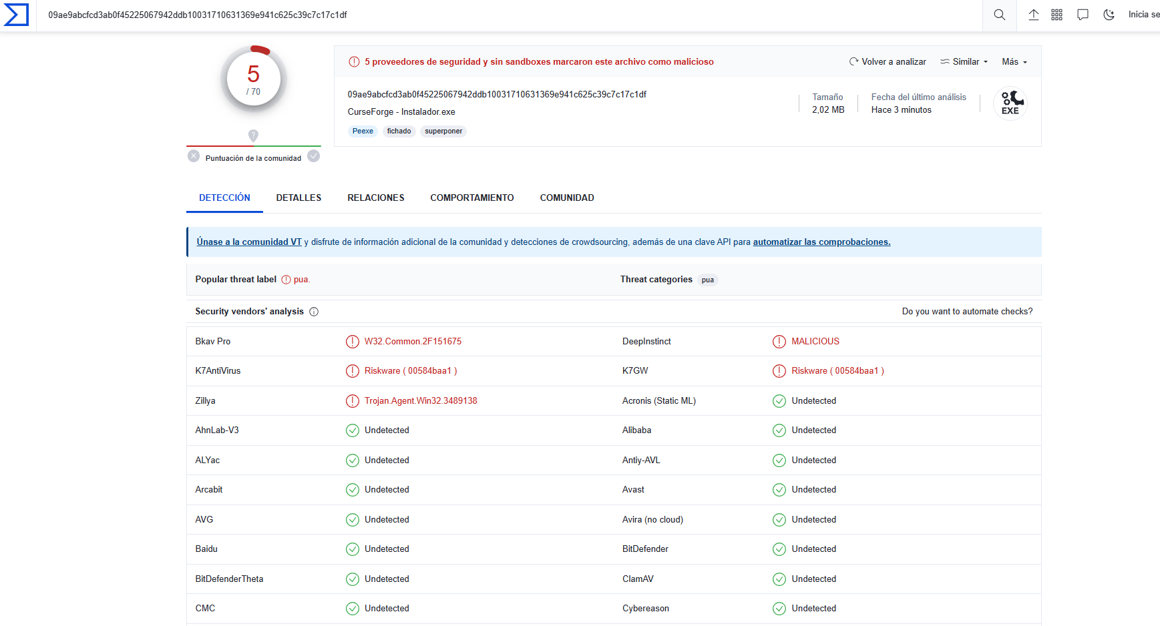Click the Avira (no cloud) check icon
This screenshot has width=1160, height=626.
pos(779,520)
